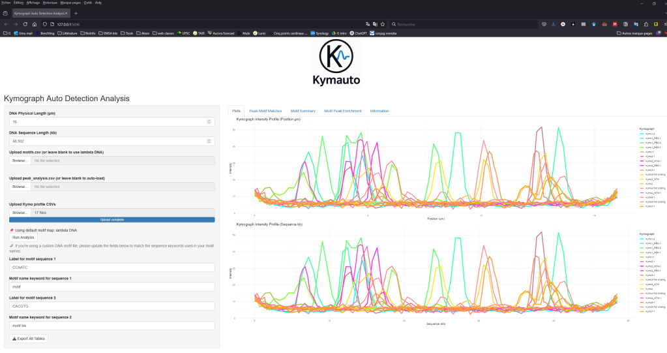Open the ChatGPT bookmark

[x=359, y=33]
